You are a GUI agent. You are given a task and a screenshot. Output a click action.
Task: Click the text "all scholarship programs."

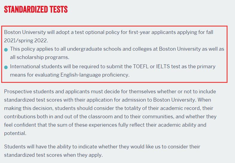(x=40, y=57)
